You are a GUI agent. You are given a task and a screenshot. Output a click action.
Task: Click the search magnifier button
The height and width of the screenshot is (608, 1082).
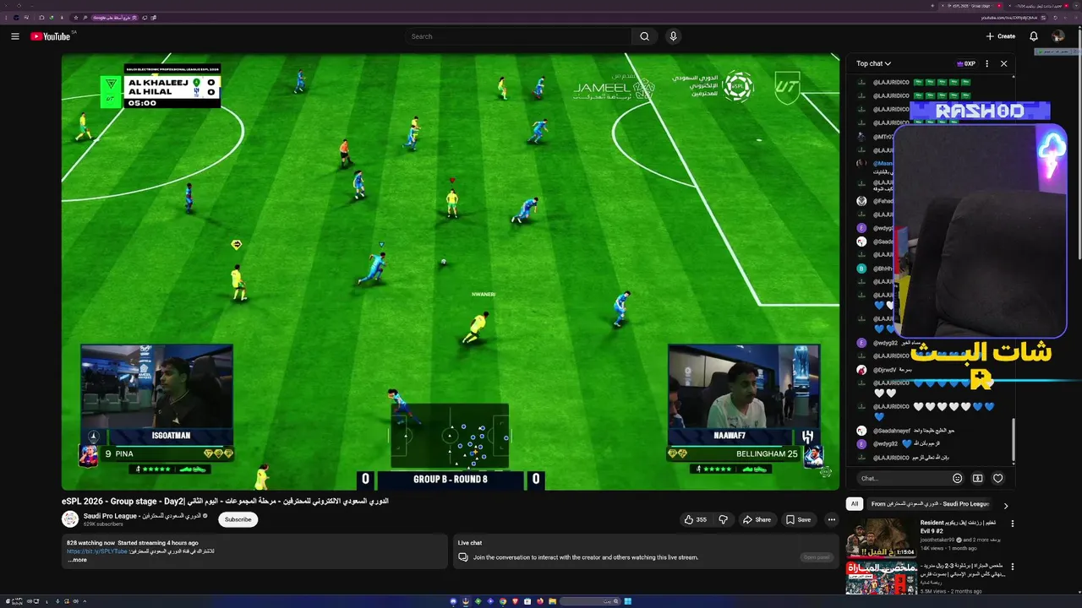[x=644, y=36]
